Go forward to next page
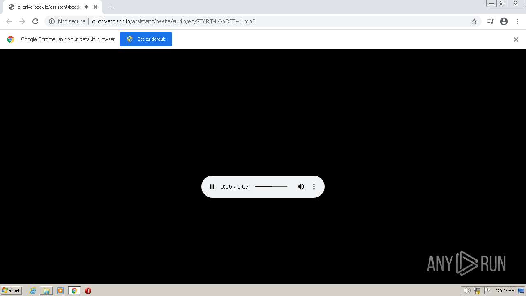Screen dimensions: 526x296 tap(22, 21)
